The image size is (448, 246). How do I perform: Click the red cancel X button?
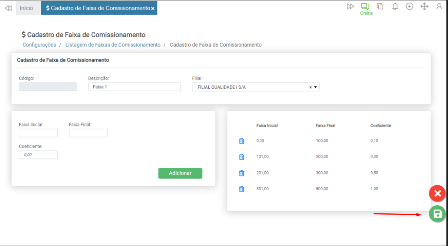point(437,193)
